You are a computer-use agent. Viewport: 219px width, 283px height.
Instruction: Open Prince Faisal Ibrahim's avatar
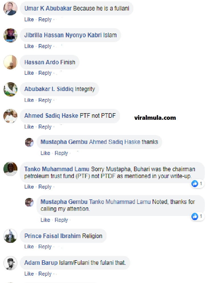[10, 236]
